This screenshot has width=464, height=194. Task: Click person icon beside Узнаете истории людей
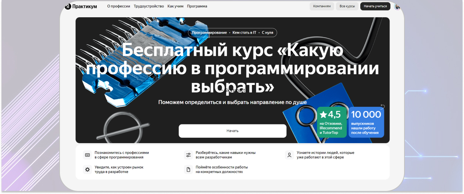coord(289,155)
